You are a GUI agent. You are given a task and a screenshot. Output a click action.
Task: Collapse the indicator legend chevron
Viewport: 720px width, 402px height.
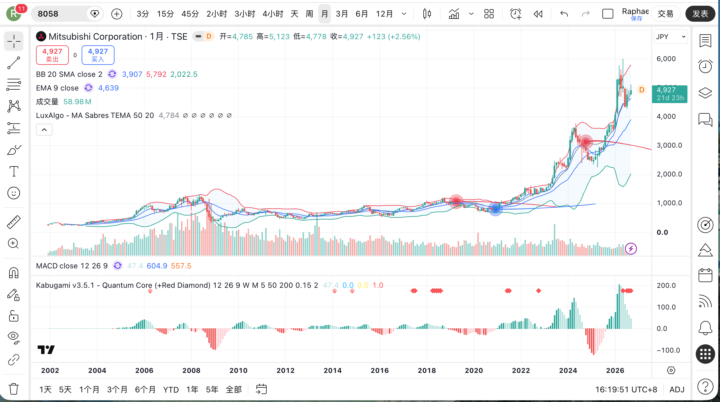click(44, 130)
